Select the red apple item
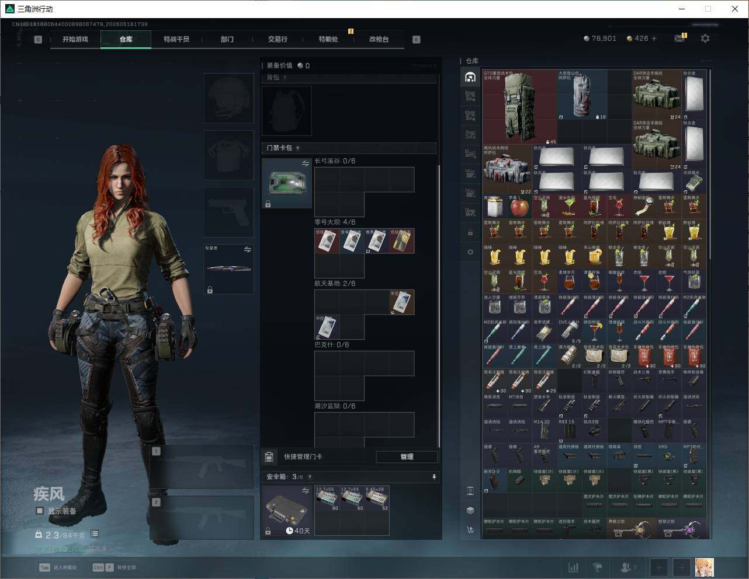Screen dimensions: 749x579 click(x=519, y=207)
